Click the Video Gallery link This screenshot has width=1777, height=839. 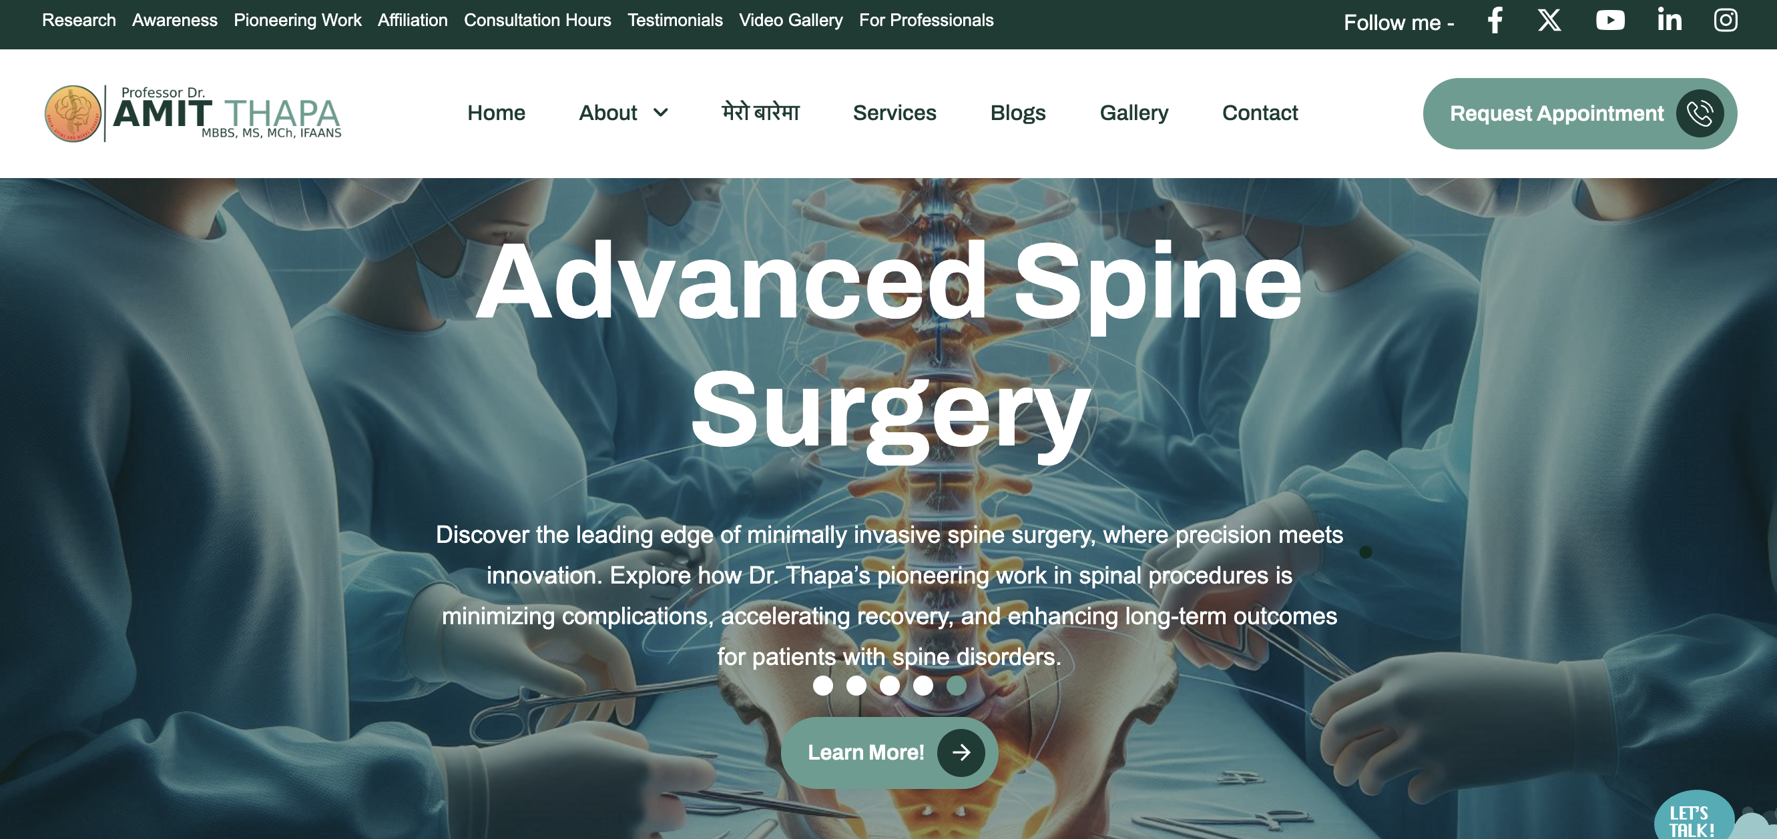tap(790, 20)
